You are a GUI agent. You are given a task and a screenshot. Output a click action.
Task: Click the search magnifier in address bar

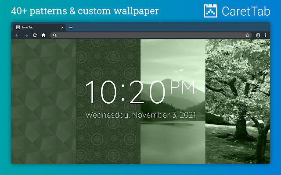pos(54,35)
